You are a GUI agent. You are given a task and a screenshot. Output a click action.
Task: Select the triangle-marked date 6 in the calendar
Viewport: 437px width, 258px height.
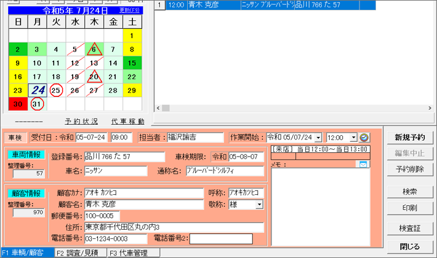click(x=94, y=49)
